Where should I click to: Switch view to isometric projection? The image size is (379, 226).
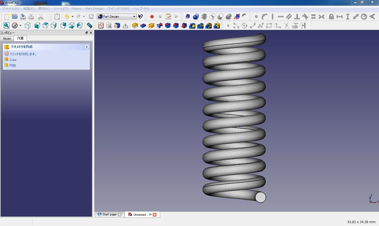[x=28, y=25]
